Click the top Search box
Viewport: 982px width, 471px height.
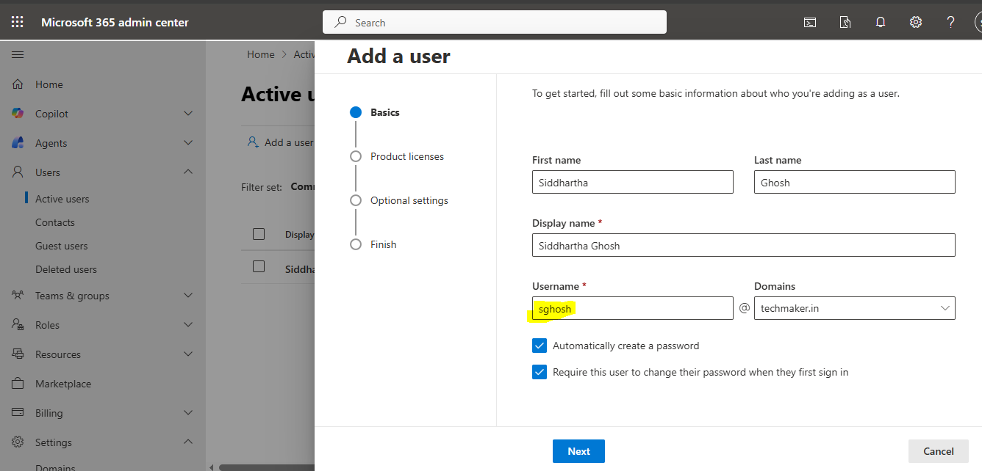pyautogui.click(x=494, y=23)
